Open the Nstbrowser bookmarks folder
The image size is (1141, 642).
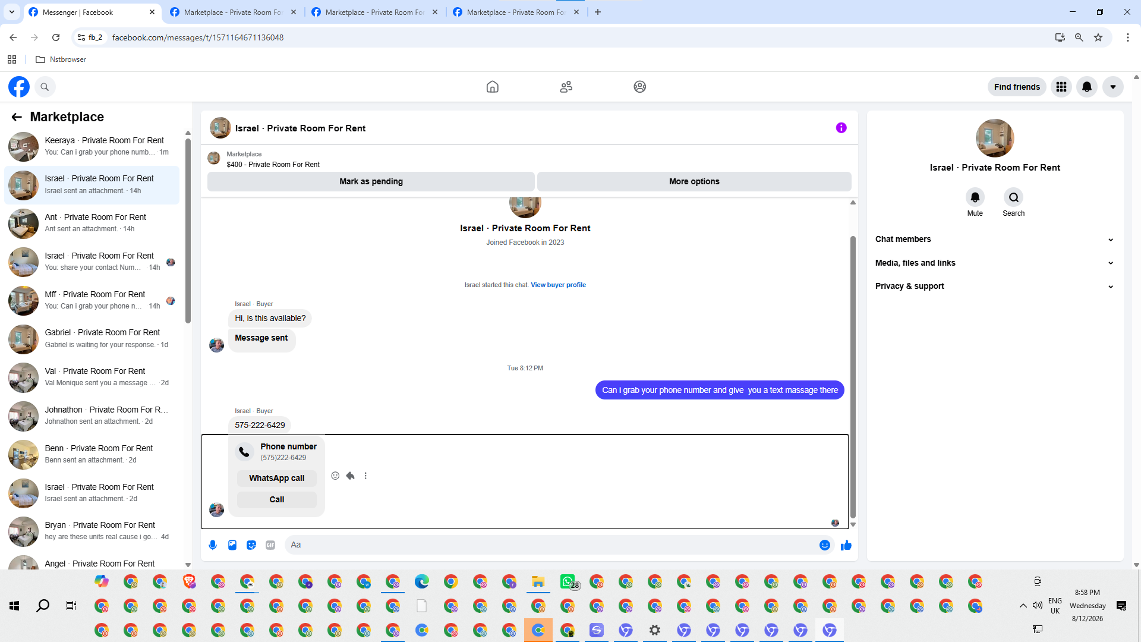coord(61,59)
